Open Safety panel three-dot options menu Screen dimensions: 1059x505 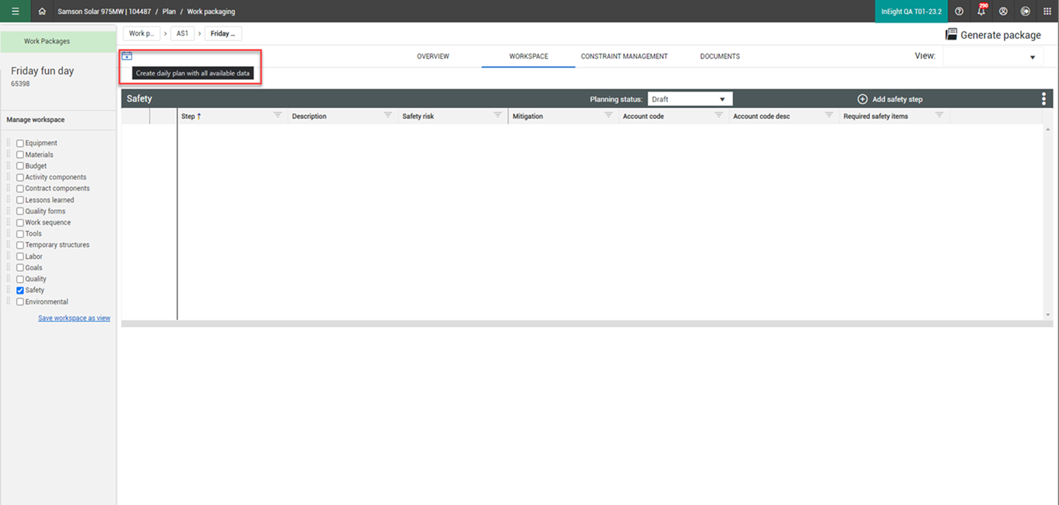click(x=1044, y=99)
